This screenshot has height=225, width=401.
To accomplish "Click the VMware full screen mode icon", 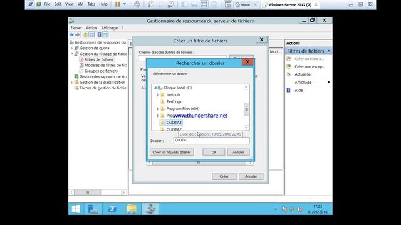I will pos(204,4).
